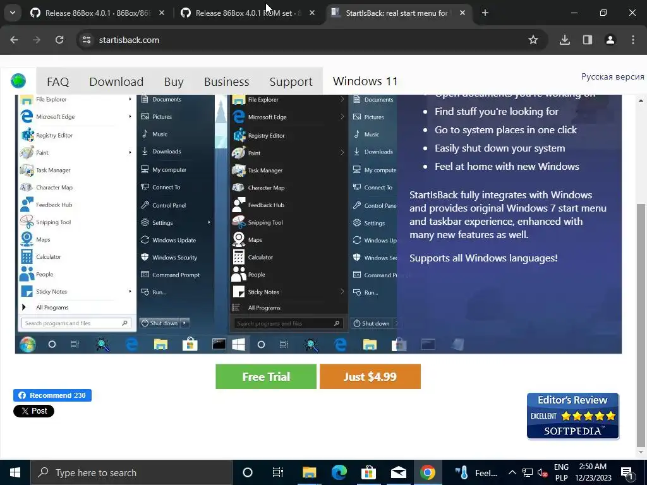Click the Facebook Recommend 230 button

coord(52,395)
